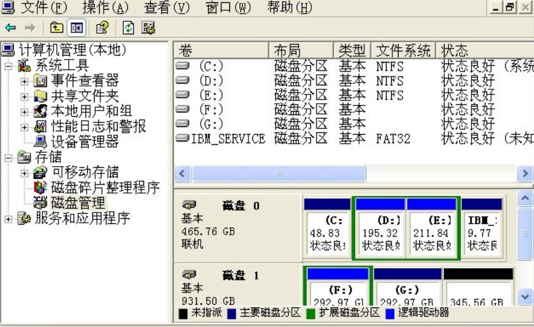The image size is (534, 327).
Task: Click the 设备管理器 tree icon
Action: coord(41,142)
